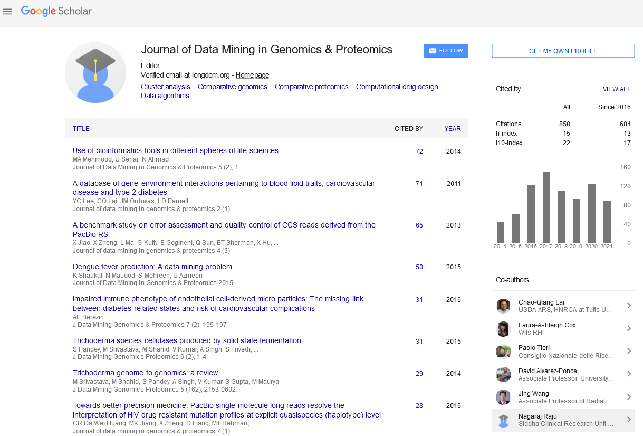Open article 'Use of bioinformatics tools'
Screen dimensions: 643x436
point(176,151)
